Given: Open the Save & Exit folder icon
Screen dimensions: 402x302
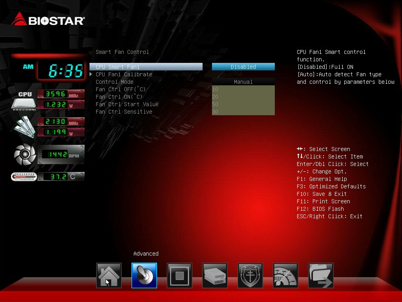Looking at the screenshot, I should coord(321,275).
